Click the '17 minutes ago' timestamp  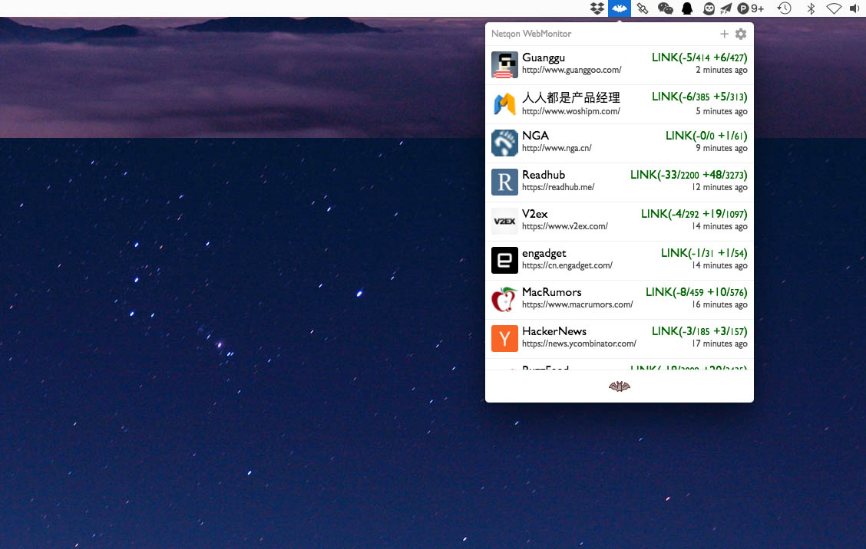tap(719, 344)
